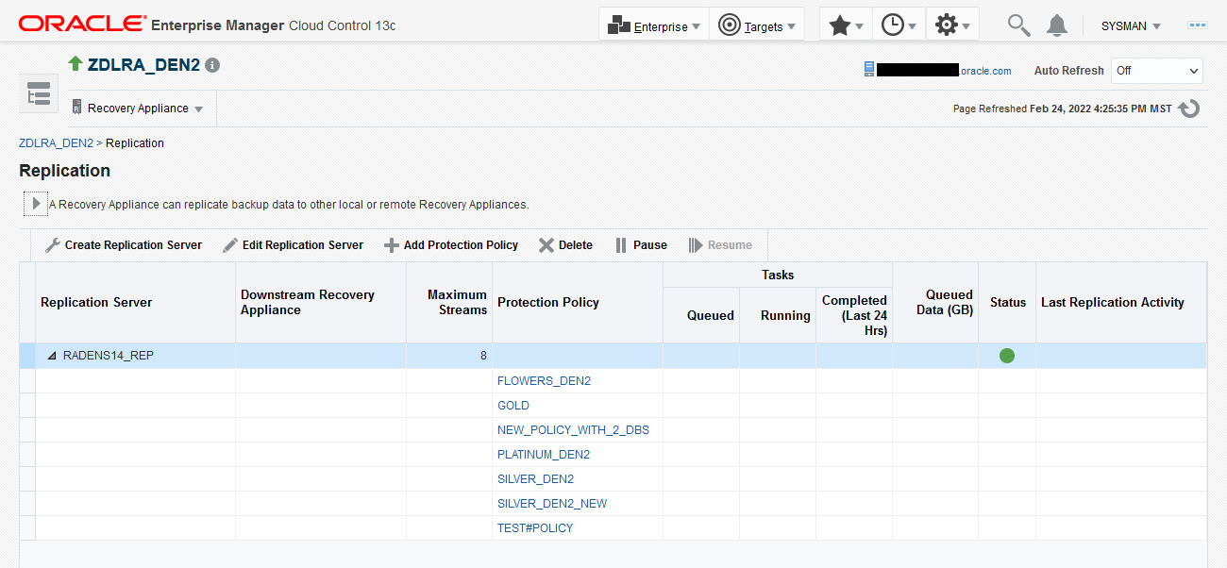Open the Targets menu
The image size is (1227, 568).
[x=757, y=25]
